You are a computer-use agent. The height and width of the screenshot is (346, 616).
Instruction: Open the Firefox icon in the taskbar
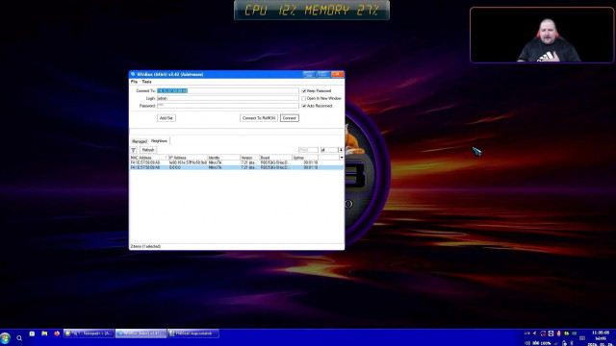57,334
